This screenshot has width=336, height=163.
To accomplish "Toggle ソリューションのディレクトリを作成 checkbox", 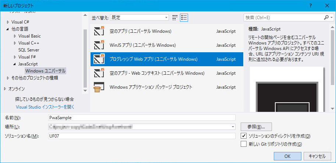I will (x=244, y=136).
